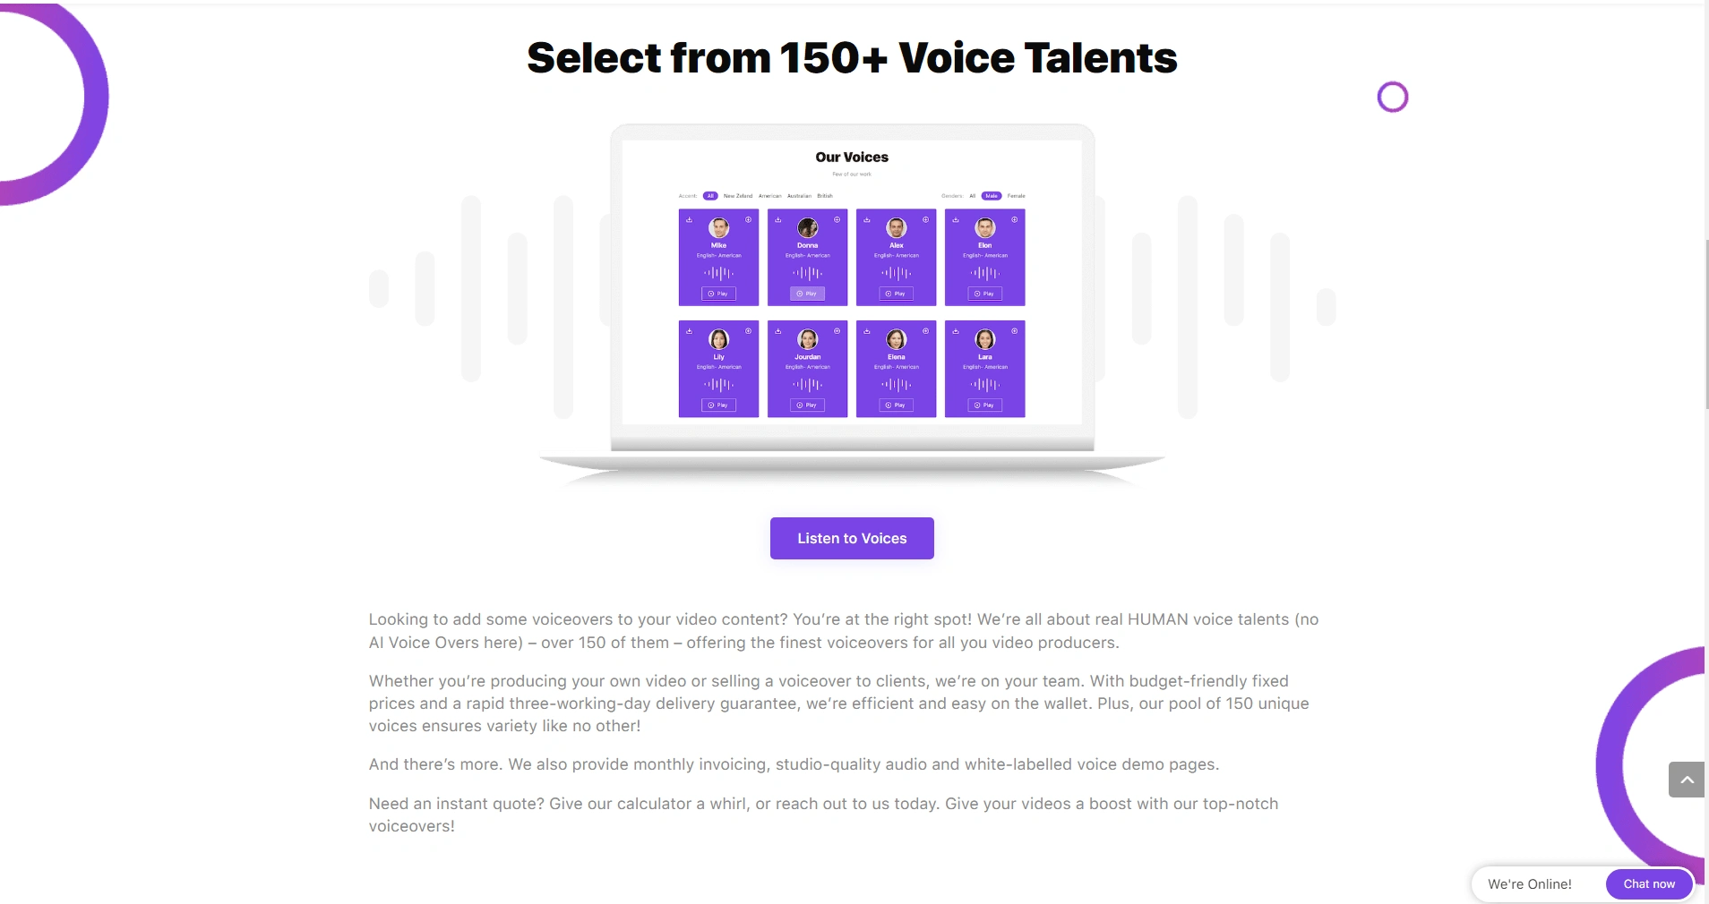The width and height of the screenshot is (1709, 904).
Task: Filter voices by British accent
Action: tap(825, 196)
